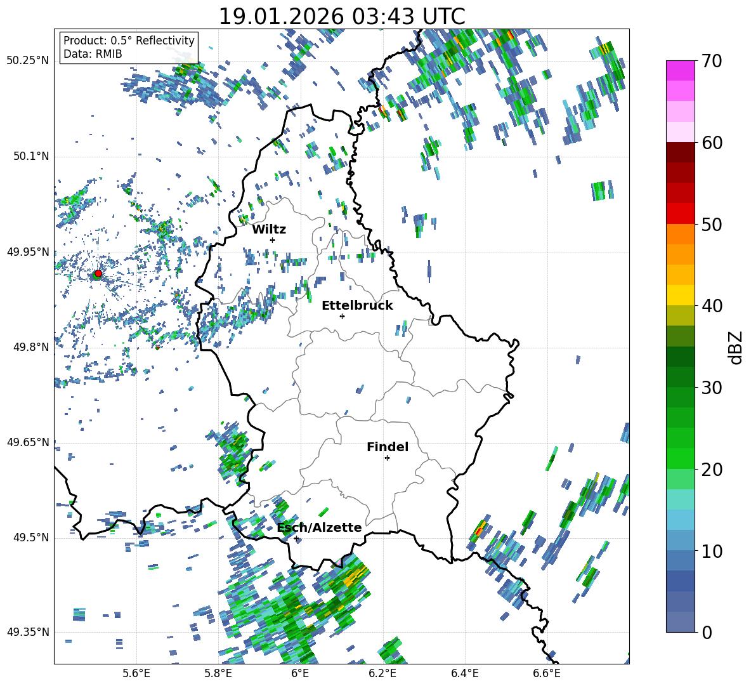Click the Ettelbruck station cross marker

(342, 316)
